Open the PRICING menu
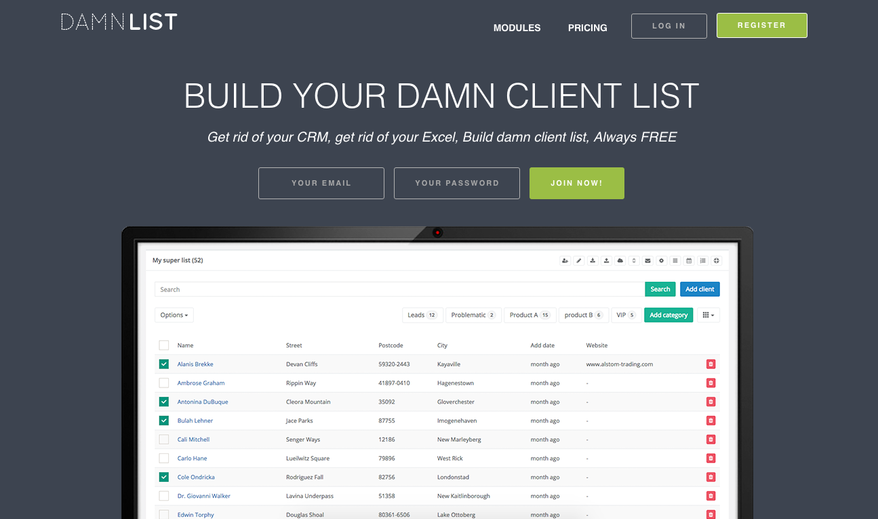The height and width of the screenshot is (519, 878). 587,28
